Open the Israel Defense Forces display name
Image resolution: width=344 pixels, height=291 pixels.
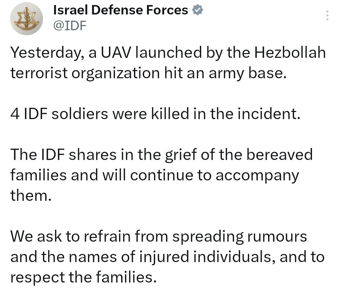[x=121, y=10]
